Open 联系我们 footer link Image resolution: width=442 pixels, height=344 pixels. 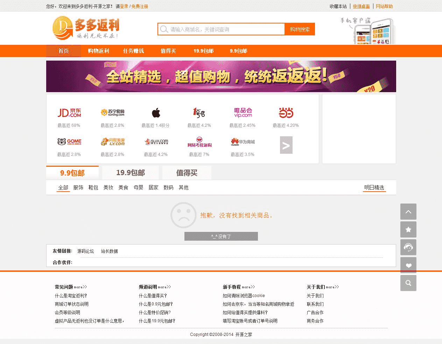[315, 304]
